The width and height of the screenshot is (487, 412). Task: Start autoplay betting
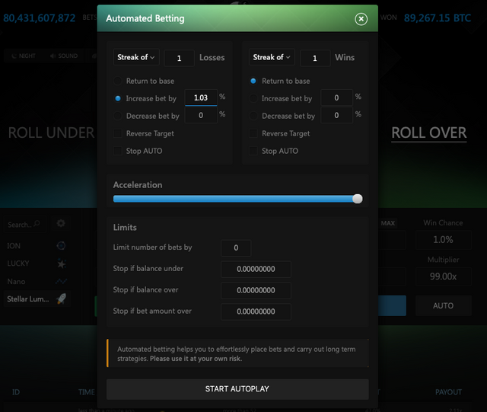[237, 389]
